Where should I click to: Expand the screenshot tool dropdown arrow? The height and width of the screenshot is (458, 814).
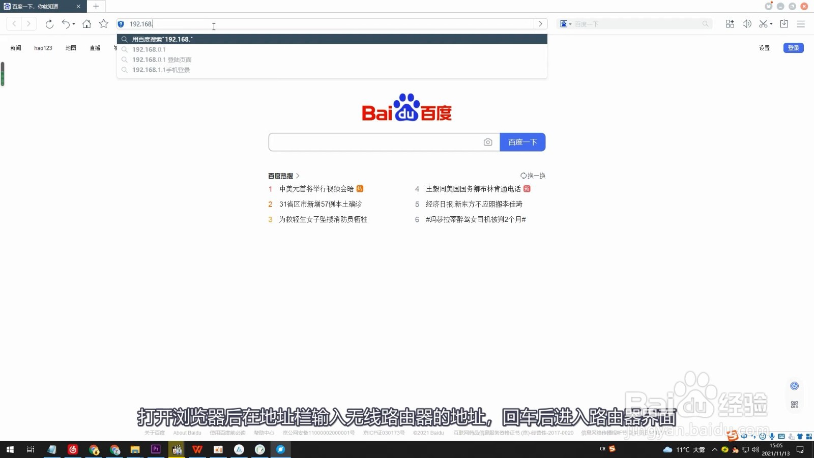pyautogui.click(x=771, y=24)
